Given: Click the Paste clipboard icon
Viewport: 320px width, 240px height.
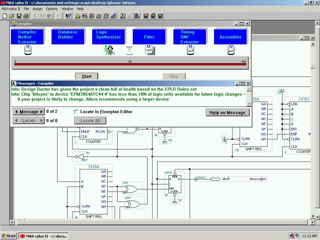Looking at the screenshot, I should 50,16.
